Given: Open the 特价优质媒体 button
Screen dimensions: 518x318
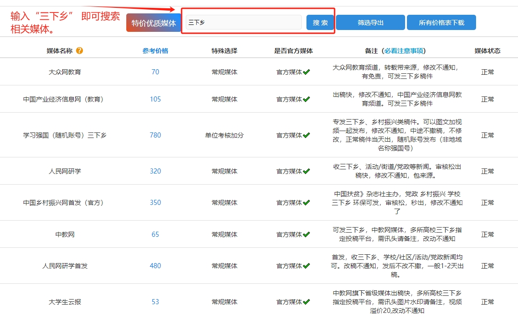Looking at the screenshot, I should 153,23.
